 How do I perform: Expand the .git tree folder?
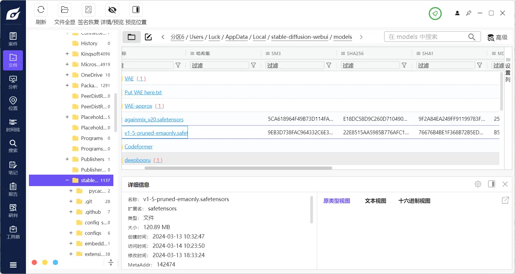(x=71, y=201)
